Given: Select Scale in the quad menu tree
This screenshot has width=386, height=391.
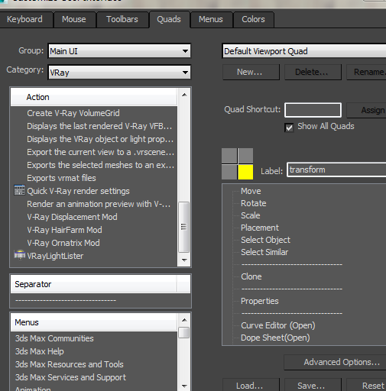Looking at the screenshot, I should (251, 215).
